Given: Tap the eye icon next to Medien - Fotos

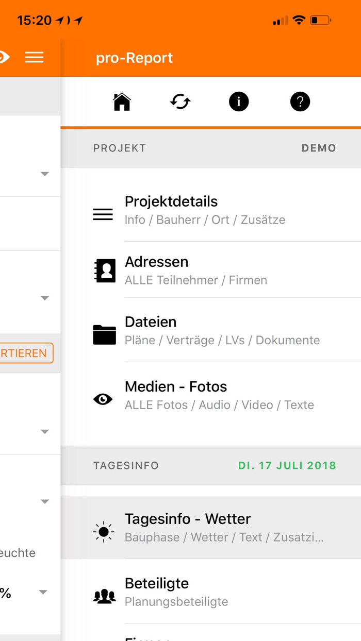Looking at the screenshot, I should pyautogui.click(x=103, y=399).
